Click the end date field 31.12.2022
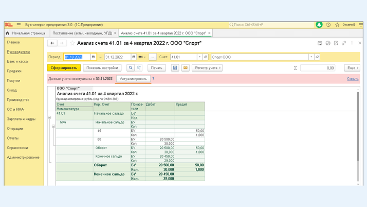 117,57
